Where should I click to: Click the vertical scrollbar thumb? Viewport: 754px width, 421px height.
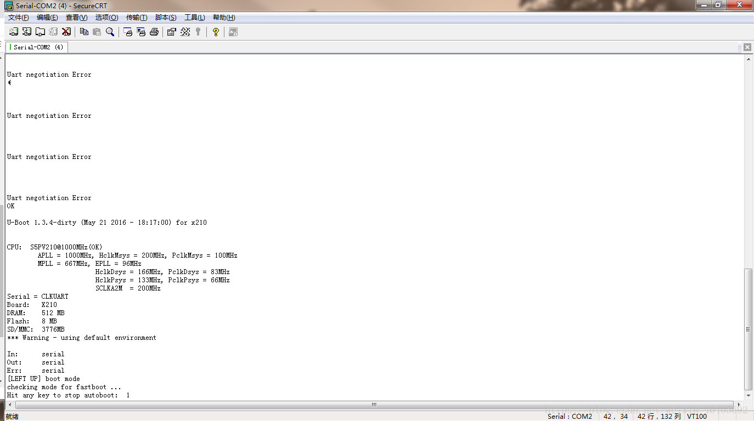coord(749,329)
